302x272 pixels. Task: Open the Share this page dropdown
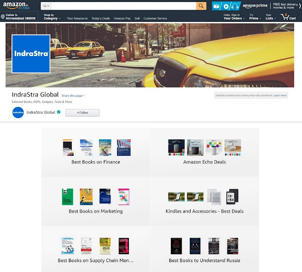[73, 95]
